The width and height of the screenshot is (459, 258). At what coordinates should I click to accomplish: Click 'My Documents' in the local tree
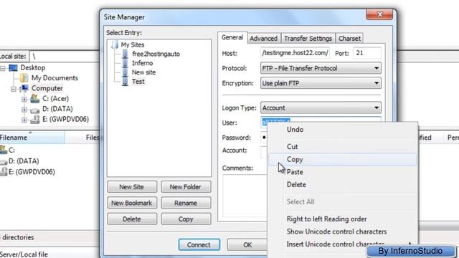tap(55, 78)
